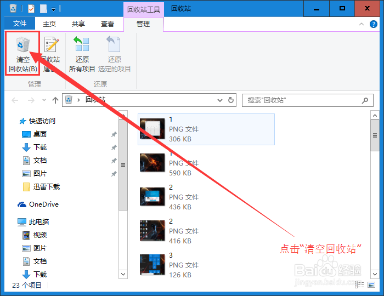
Task: Click 回收站工具 contextual tab header
Action: [144, 9]
